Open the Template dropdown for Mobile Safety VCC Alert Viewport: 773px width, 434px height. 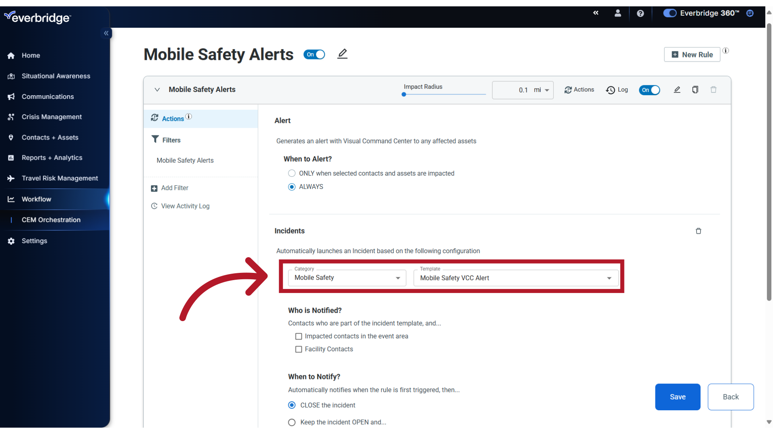[610, 278]
